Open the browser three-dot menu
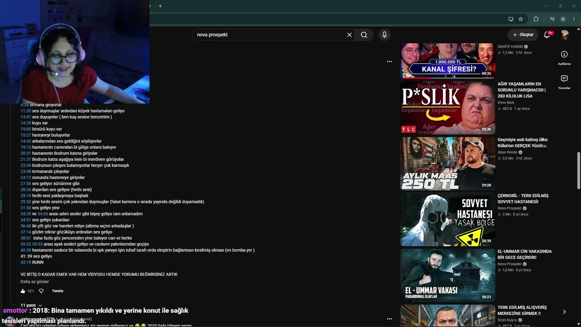Viewport: 581px width, 327px height. point(574,19)
